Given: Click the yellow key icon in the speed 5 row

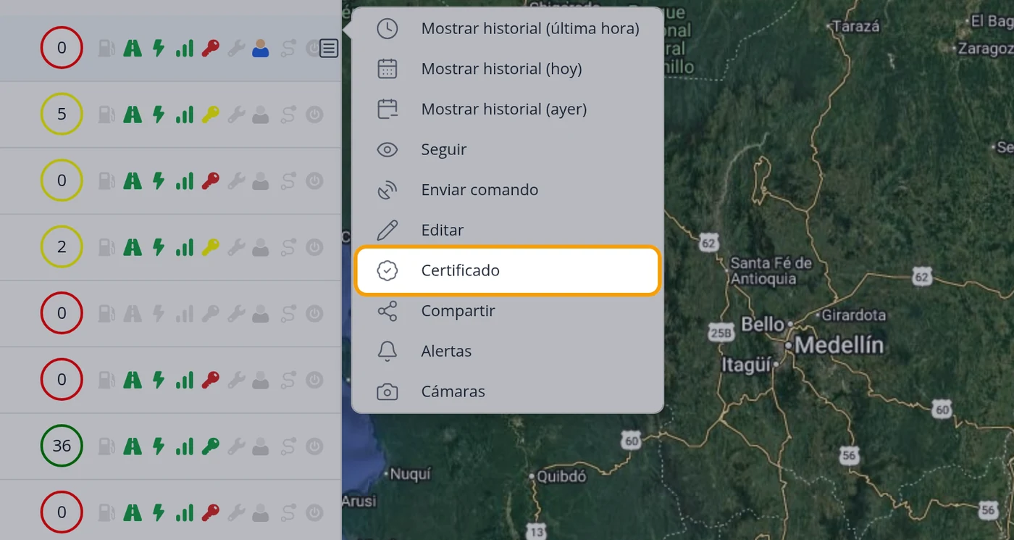Looking at the screenshot, I should pyautogui.click(x=211, y=115).
